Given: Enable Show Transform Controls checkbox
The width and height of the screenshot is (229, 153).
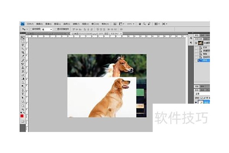Looking at the screenshot, I should [56, 29].
